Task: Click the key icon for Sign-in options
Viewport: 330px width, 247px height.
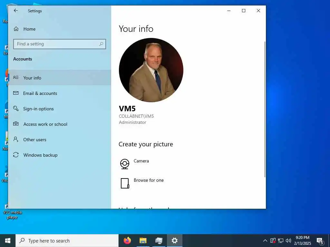Action: pyautogui.click(x=16, y=108)
